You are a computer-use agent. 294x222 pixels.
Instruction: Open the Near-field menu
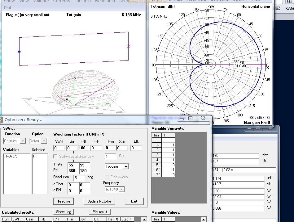[x=105, y=1]
